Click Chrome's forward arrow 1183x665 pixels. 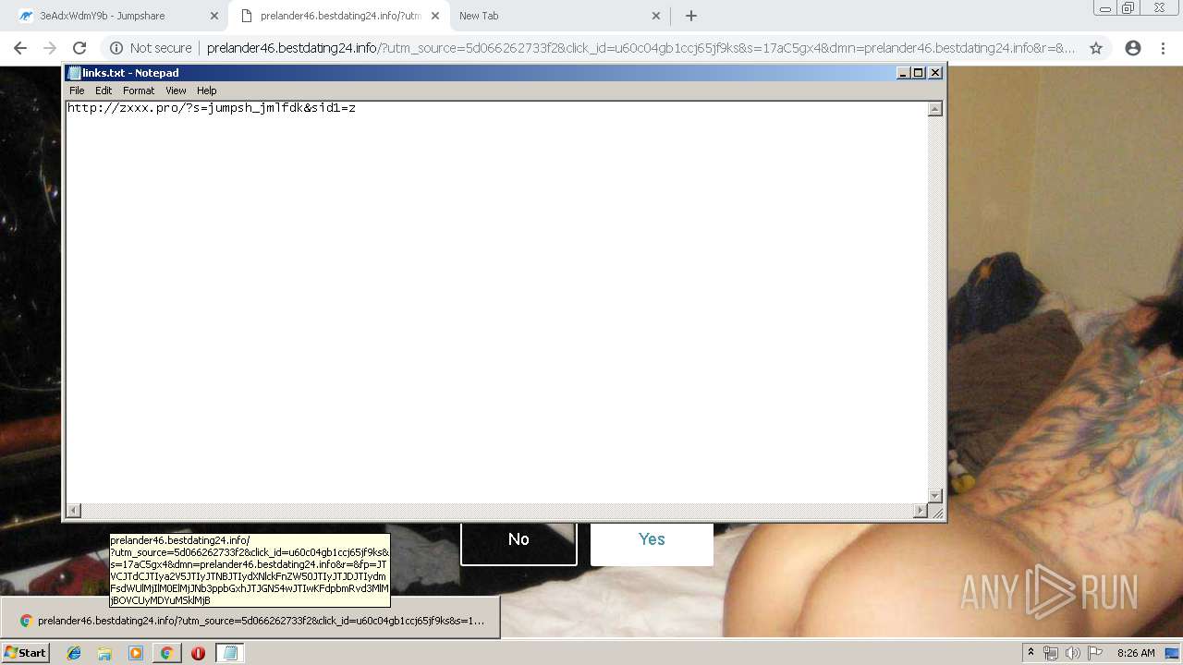point(50,48)
